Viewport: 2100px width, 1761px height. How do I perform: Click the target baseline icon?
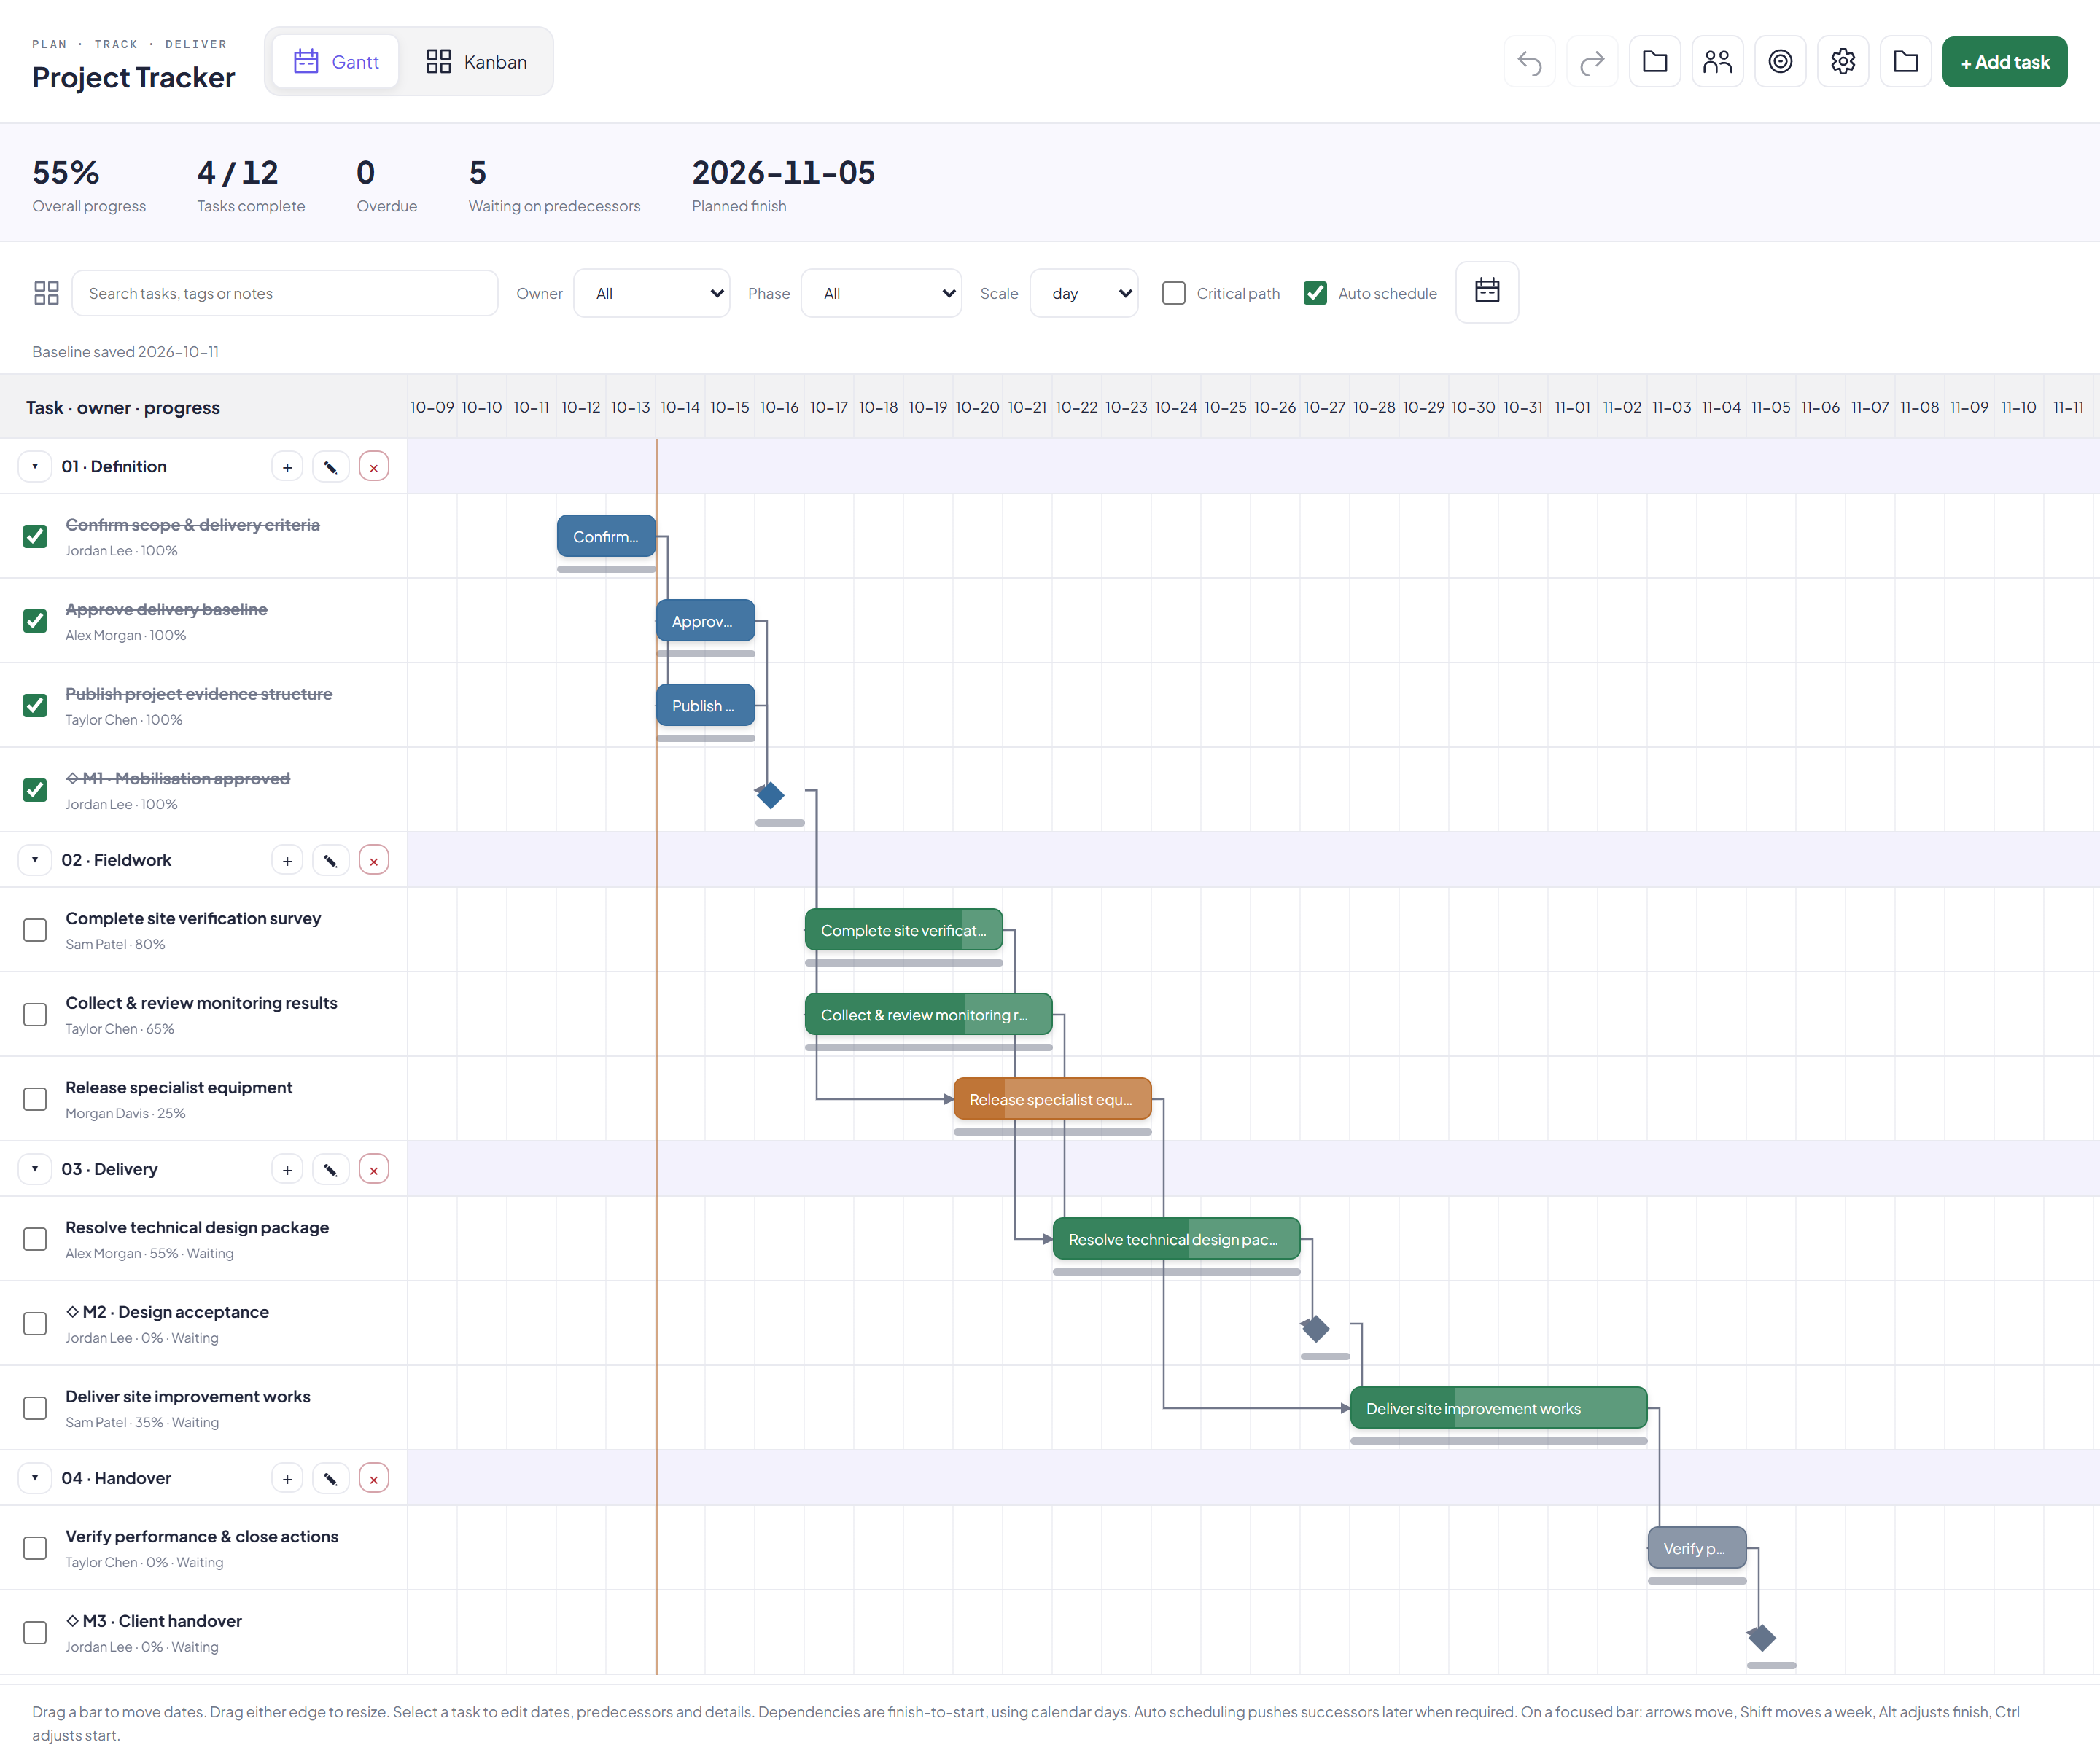click(1780, 62)
